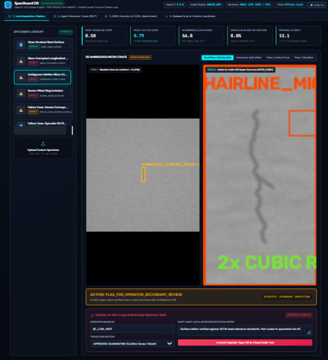Click the SpecGuard OS shield logo

(8, 4)
